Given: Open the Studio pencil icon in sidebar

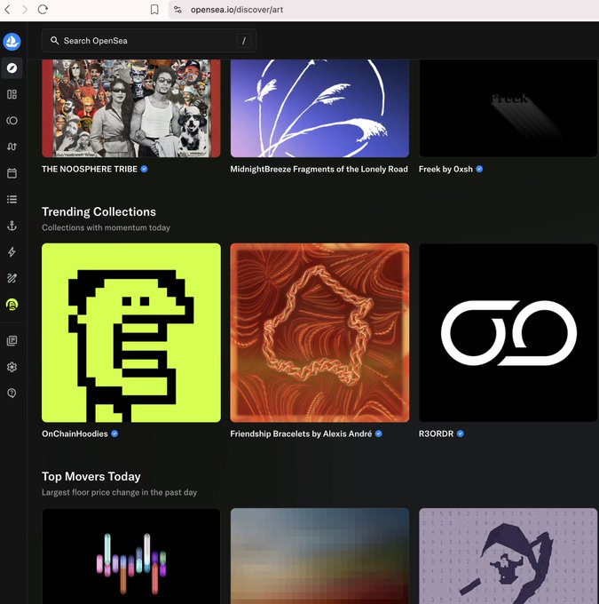Looking at the screenshot, I should tap(12, 278).
